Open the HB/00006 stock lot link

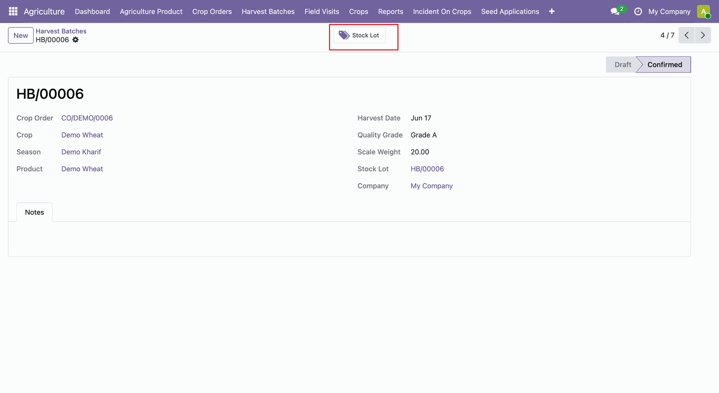click(427, 169)
